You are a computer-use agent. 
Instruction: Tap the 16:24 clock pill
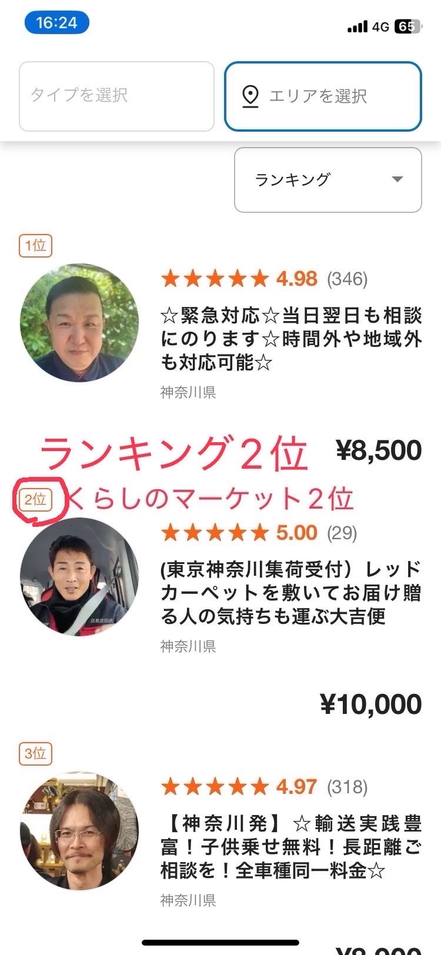point(56,23)
